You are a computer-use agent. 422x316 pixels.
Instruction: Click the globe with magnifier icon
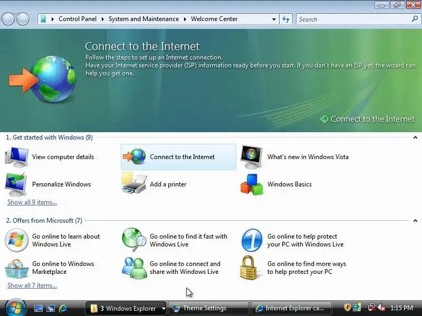coord(134,239)
